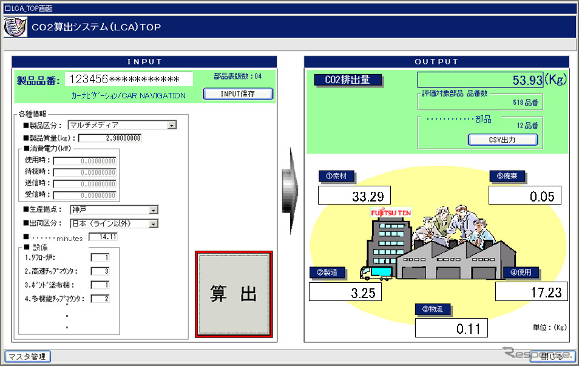This screenshot has height=366, width=579.
Task: Expand the 出荷区分 dropdown showing 日本（ライン以外）
Action: (152, 223)
